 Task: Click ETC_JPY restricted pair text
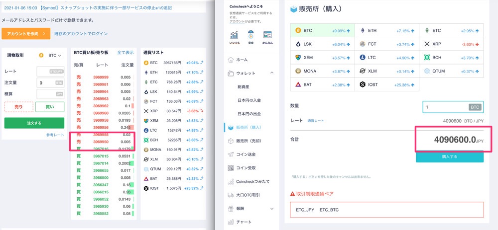[305, 210]
